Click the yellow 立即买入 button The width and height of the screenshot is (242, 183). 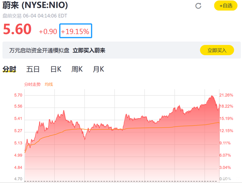click(217, 50)
